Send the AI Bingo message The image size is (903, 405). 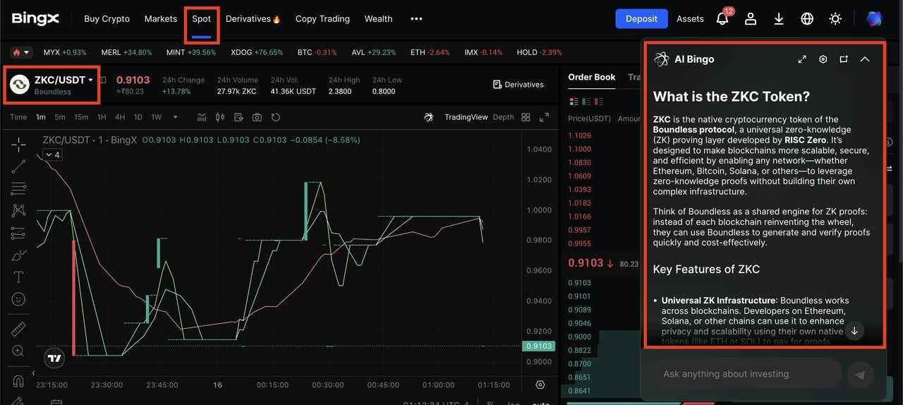[859, 375]
